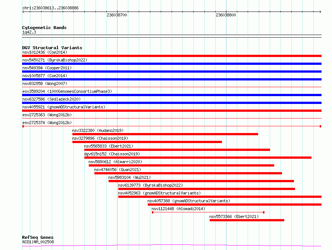Open variant label nsv5450271 (ByrskaBishop2022)
This screenshot has width=332, height=250.
[55, 60]
